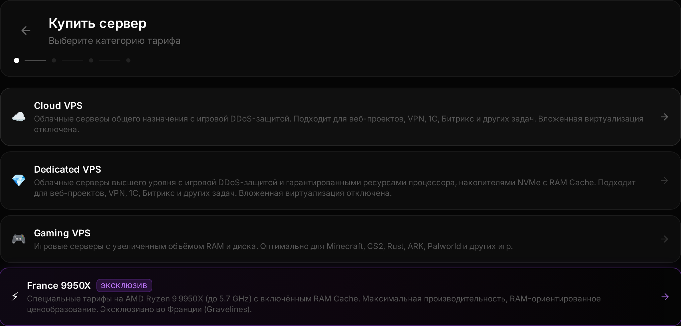Viewport: 681px width, 326px height.
Task: Click France 9950X description mentioning Gravelines
Action: (314, 304)
